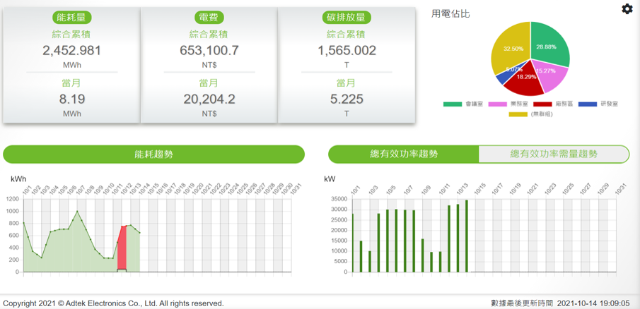Toggle the yellow (無群組) legend swatch
The width and height of the screenshot is (640, 309).
518,114
